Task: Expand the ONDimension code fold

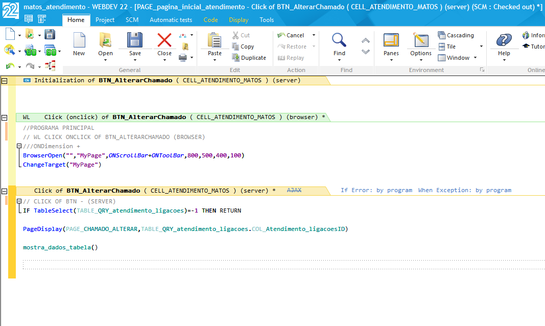Action: 18,146
